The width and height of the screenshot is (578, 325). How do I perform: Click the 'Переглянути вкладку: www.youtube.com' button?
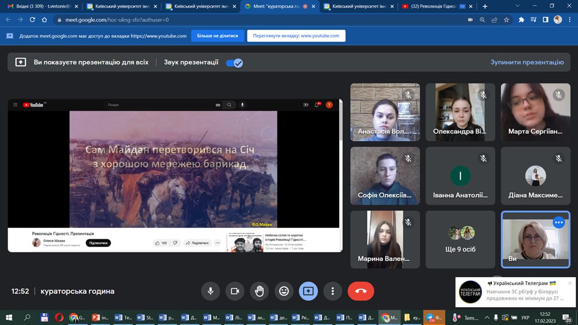[x=296, y=36]
